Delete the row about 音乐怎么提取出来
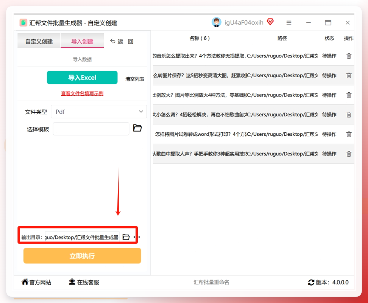 [x=349, y=56]
